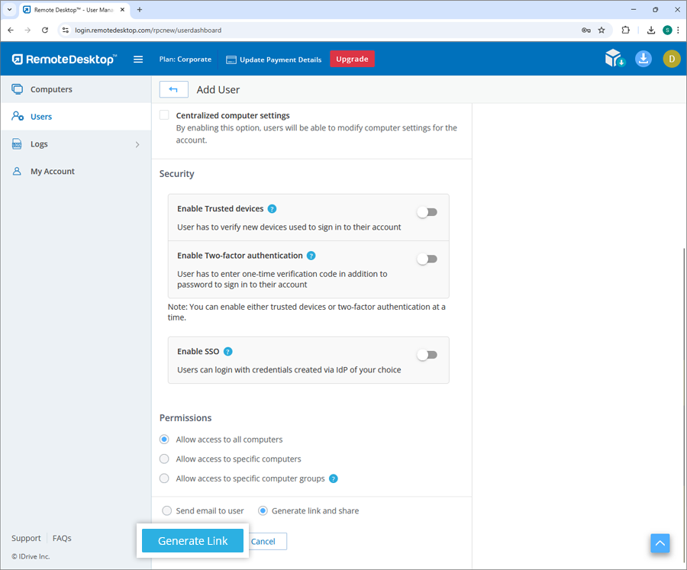Click the red Upgrade button
The height and width of the screenshot is (570, 687).
click(352, 60)
